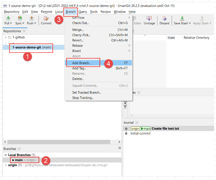This screenshot has width=216, height=180.
Task: Select Cherry-Pick... menu entry
Action: (x=98, y=35)
